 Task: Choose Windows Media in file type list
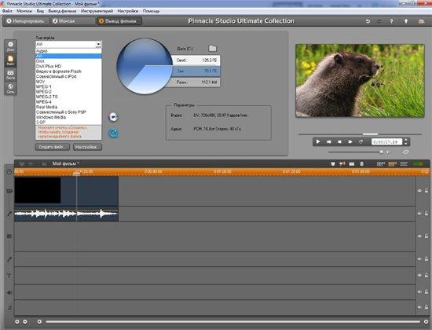pos(68,117)
